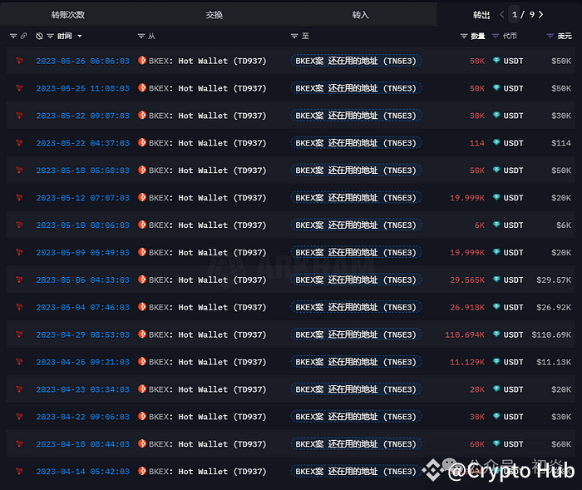Open transaction dated 2023-05-12 07:07:03

click(83, 198)
